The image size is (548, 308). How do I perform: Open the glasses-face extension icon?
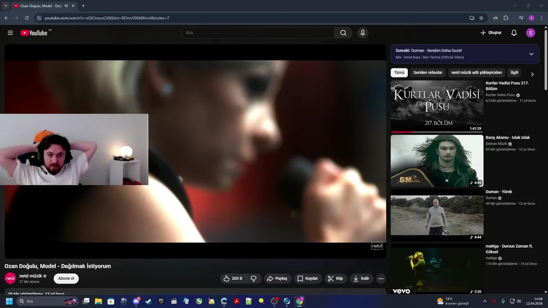(495, 18)
